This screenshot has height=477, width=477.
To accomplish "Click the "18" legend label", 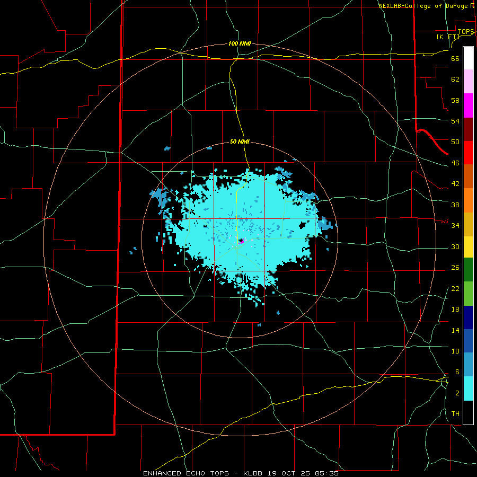I will pyautogui.click(x=455, y=310).
